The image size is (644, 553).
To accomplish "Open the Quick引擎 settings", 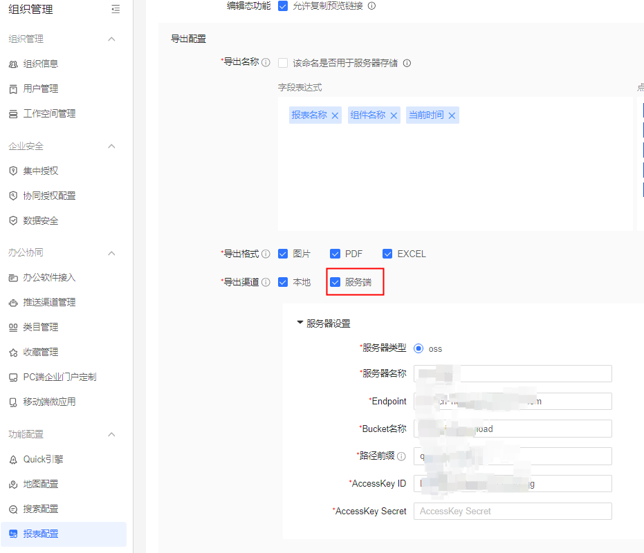I will [x=43, y=459].
